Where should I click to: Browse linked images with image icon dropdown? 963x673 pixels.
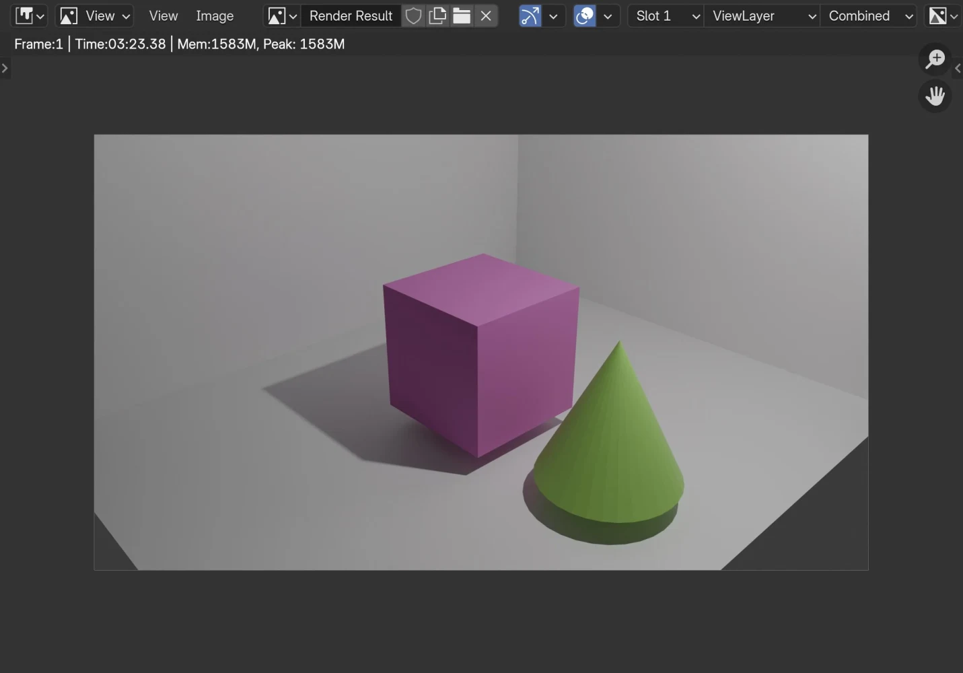[282, 15]
